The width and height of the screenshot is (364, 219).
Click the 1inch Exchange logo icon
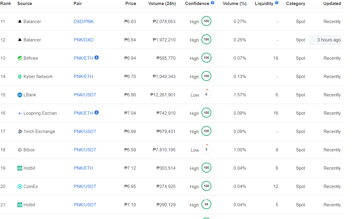point(20,132)
